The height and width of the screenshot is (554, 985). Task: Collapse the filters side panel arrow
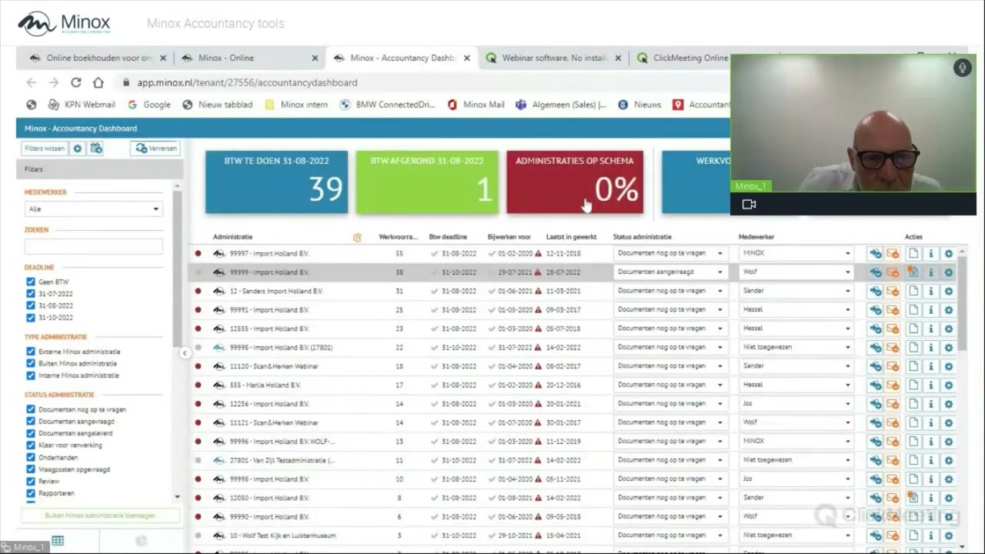pyautogui.click(x=185, y=353)
